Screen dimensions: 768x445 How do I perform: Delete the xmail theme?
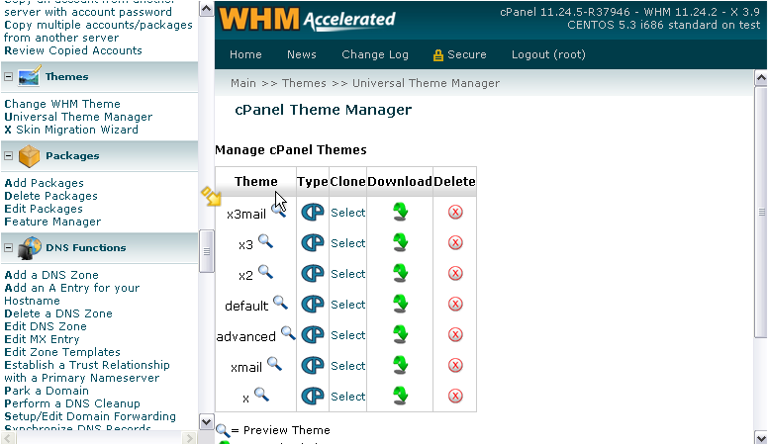455,365
